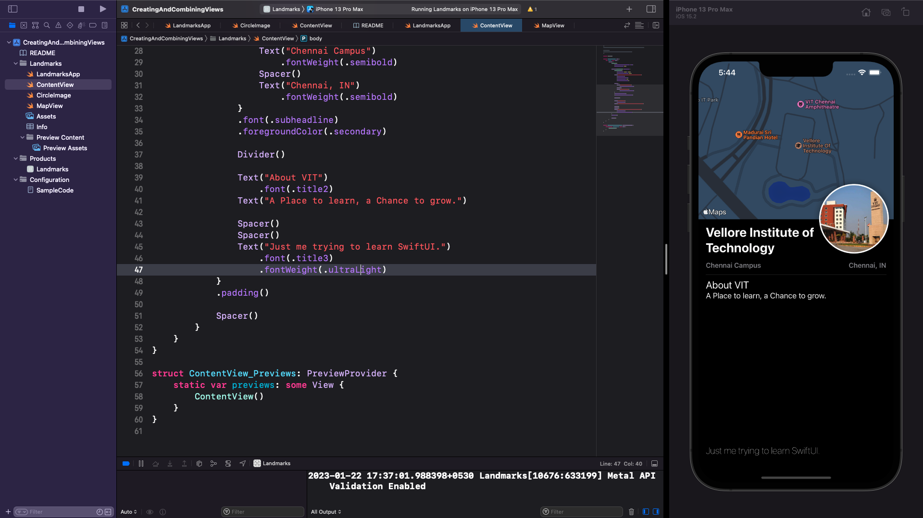
Task: Collapse the Configuration folder
Action: [x=15, y=180]
